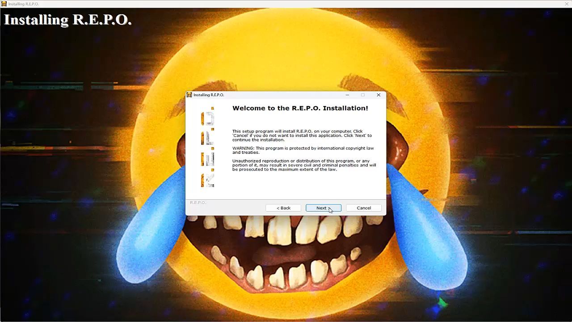Viewport: 572px width, 322px height.
Task: Cancel the R.E.P.O. installation
Action: tap(364, 208)
